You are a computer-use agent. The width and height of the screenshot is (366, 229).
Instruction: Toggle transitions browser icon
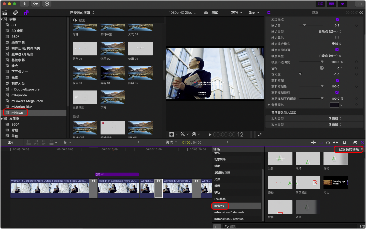coord(363,143)
